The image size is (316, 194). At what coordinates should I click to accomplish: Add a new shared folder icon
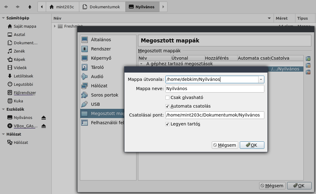(x=308, y=59)
